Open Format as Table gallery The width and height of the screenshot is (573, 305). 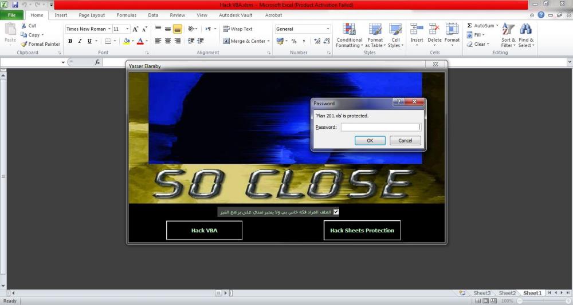click(375, 35)
